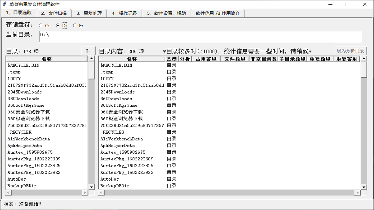Screen dimensions: 374x210
Task: Open the 3、重复处理 tab
Action: tap(89, 13)
